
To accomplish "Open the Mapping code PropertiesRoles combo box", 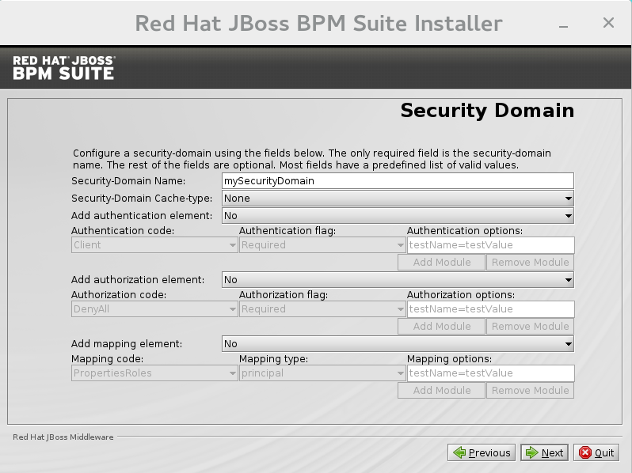I will [154, 373].
